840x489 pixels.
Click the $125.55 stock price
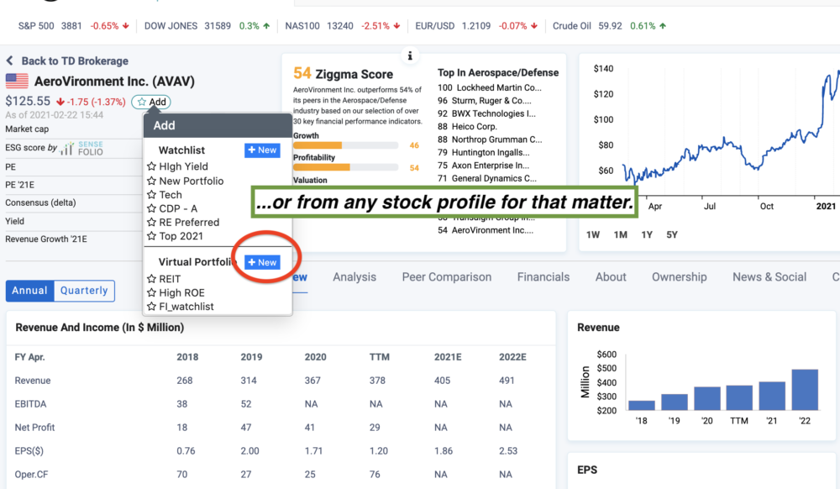tap(28, 101)
